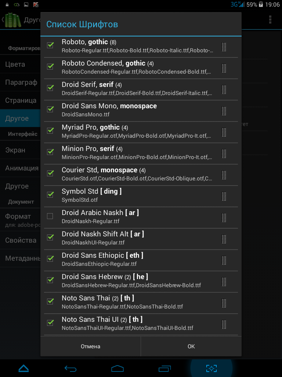Tap drag handle beside Droid Serif
Screen dimensions: 282x377
point(224,90)
